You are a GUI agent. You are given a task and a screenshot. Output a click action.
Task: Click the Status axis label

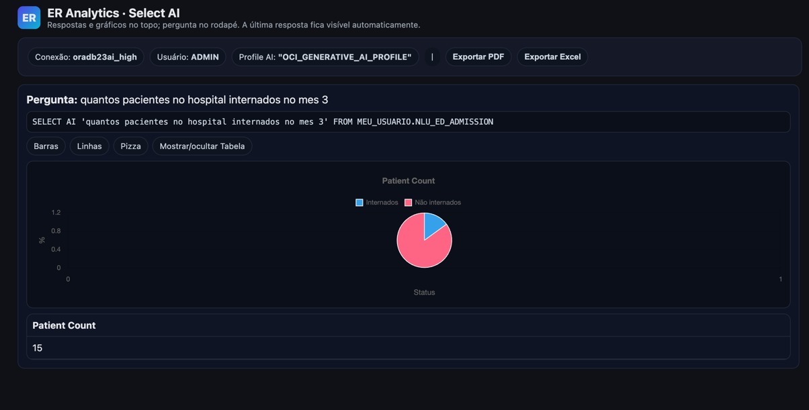pos(424,293)
